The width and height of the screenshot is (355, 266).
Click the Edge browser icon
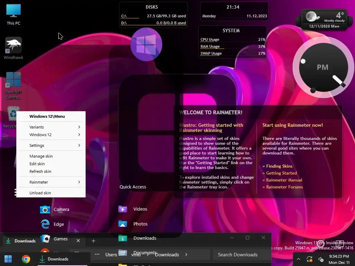pyautogui.click(x=45, y=224)
